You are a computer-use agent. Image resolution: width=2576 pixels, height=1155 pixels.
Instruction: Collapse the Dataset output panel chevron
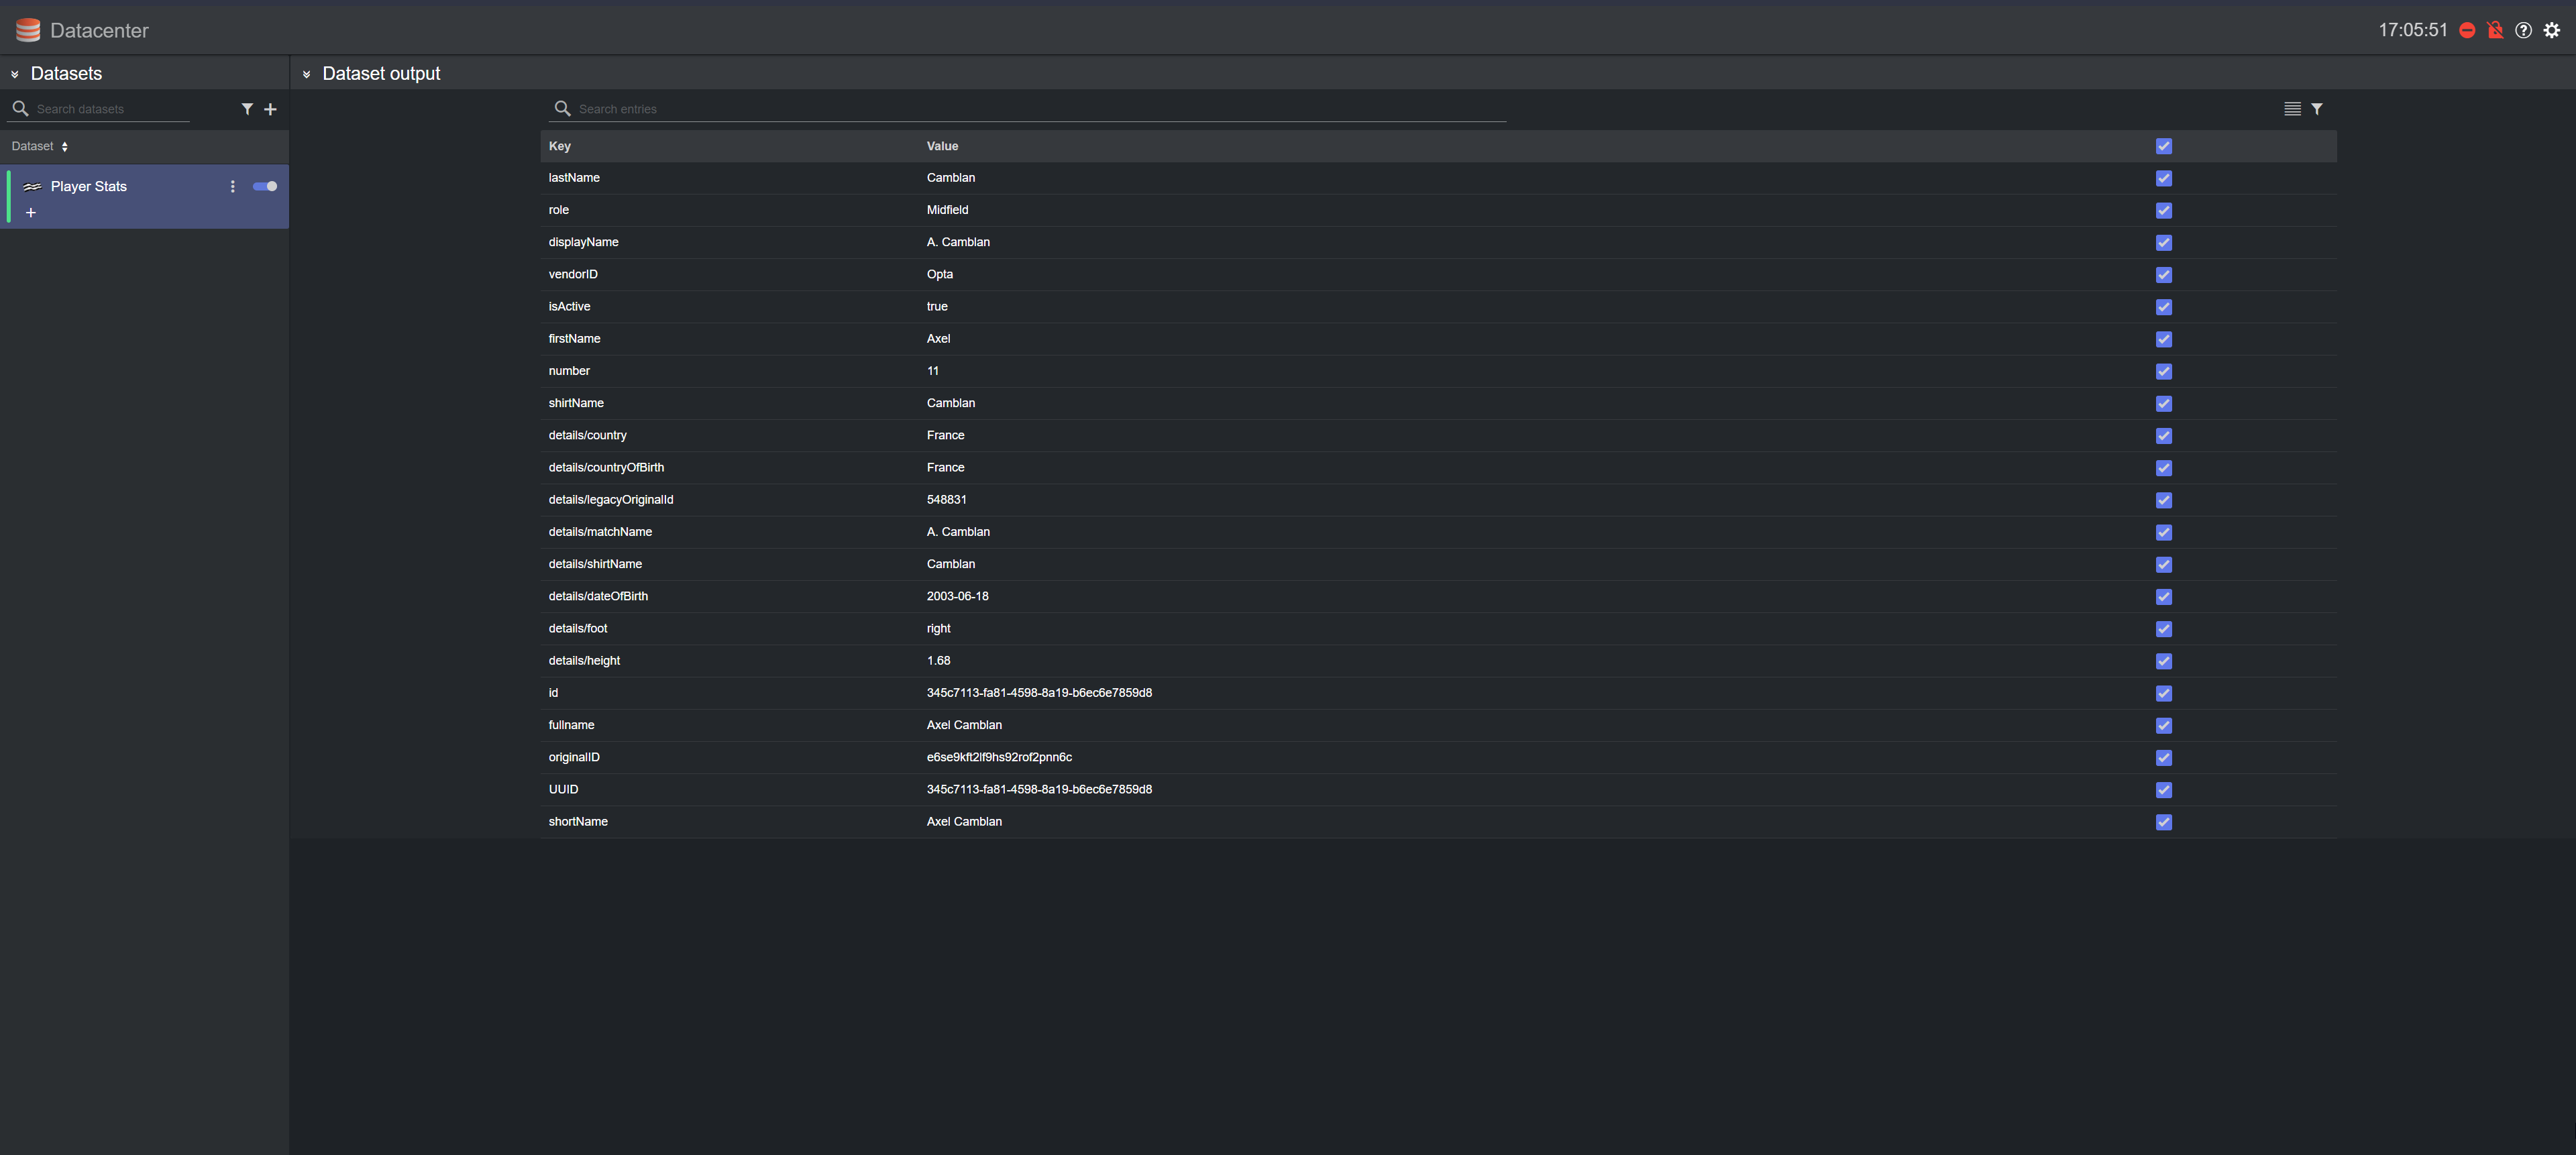(307, 74)
